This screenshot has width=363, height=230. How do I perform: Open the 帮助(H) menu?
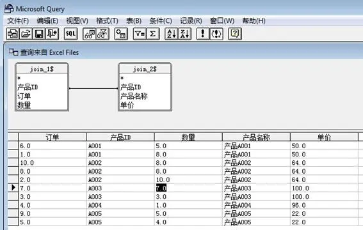(254, 21)
